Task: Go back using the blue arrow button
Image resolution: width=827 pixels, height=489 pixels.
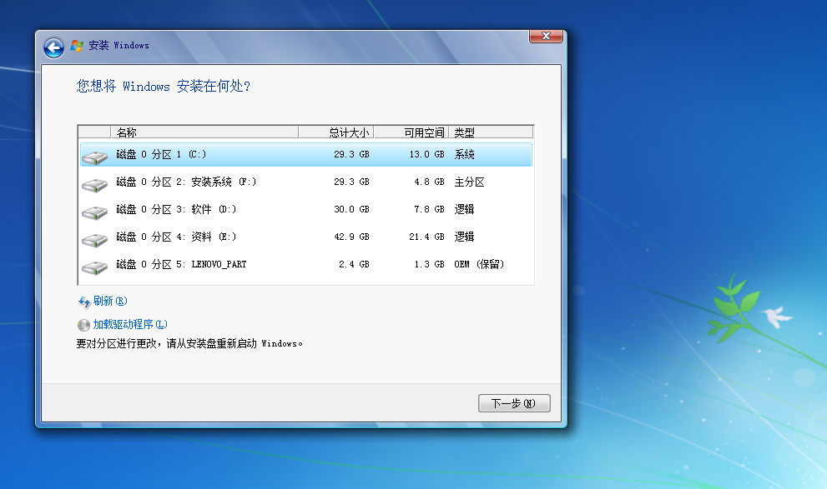Action: coord(53,47)
